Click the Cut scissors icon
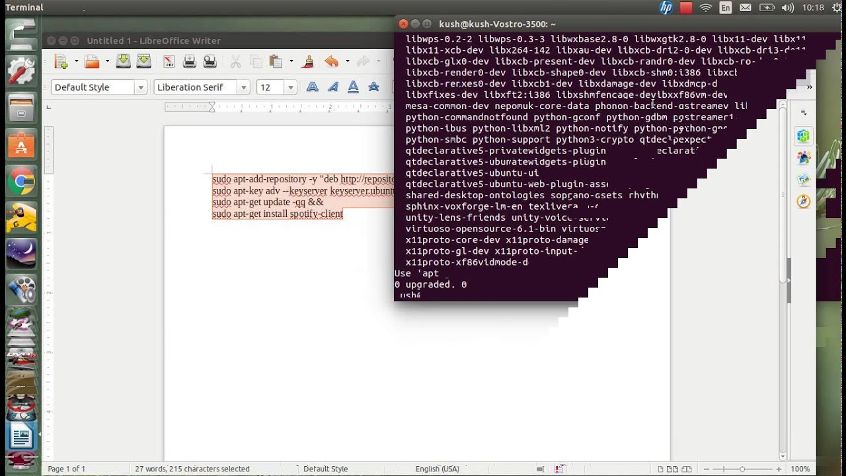The height and width of the screenshot is (476, 846). point(235,62)
